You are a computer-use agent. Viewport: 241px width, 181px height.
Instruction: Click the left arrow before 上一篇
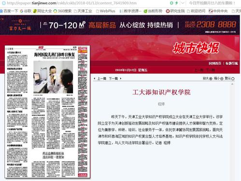95,79
